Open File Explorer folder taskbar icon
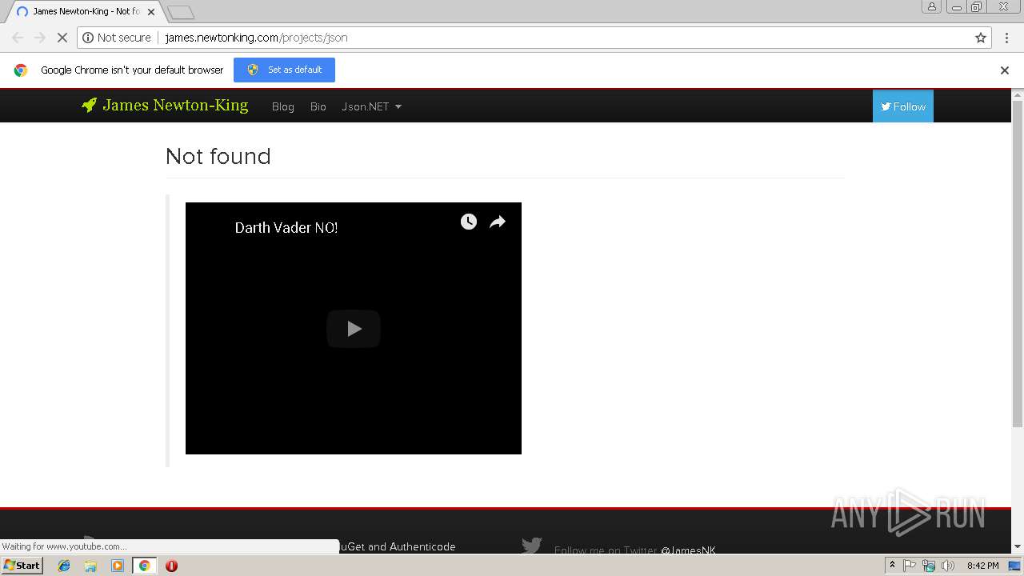1024x576 pixels. (x=90, y=566)
